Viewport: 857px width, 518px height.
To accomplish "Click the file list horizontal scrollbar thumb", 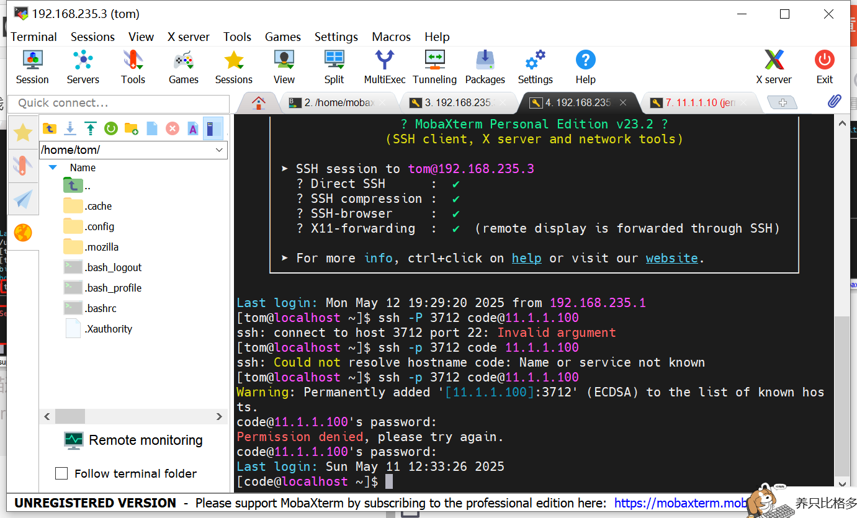I will pyautogui.click(x=70, y=416).
